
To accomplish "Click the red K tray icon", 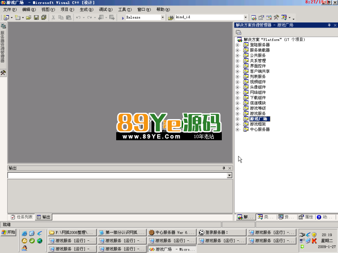I will [314, 241].
